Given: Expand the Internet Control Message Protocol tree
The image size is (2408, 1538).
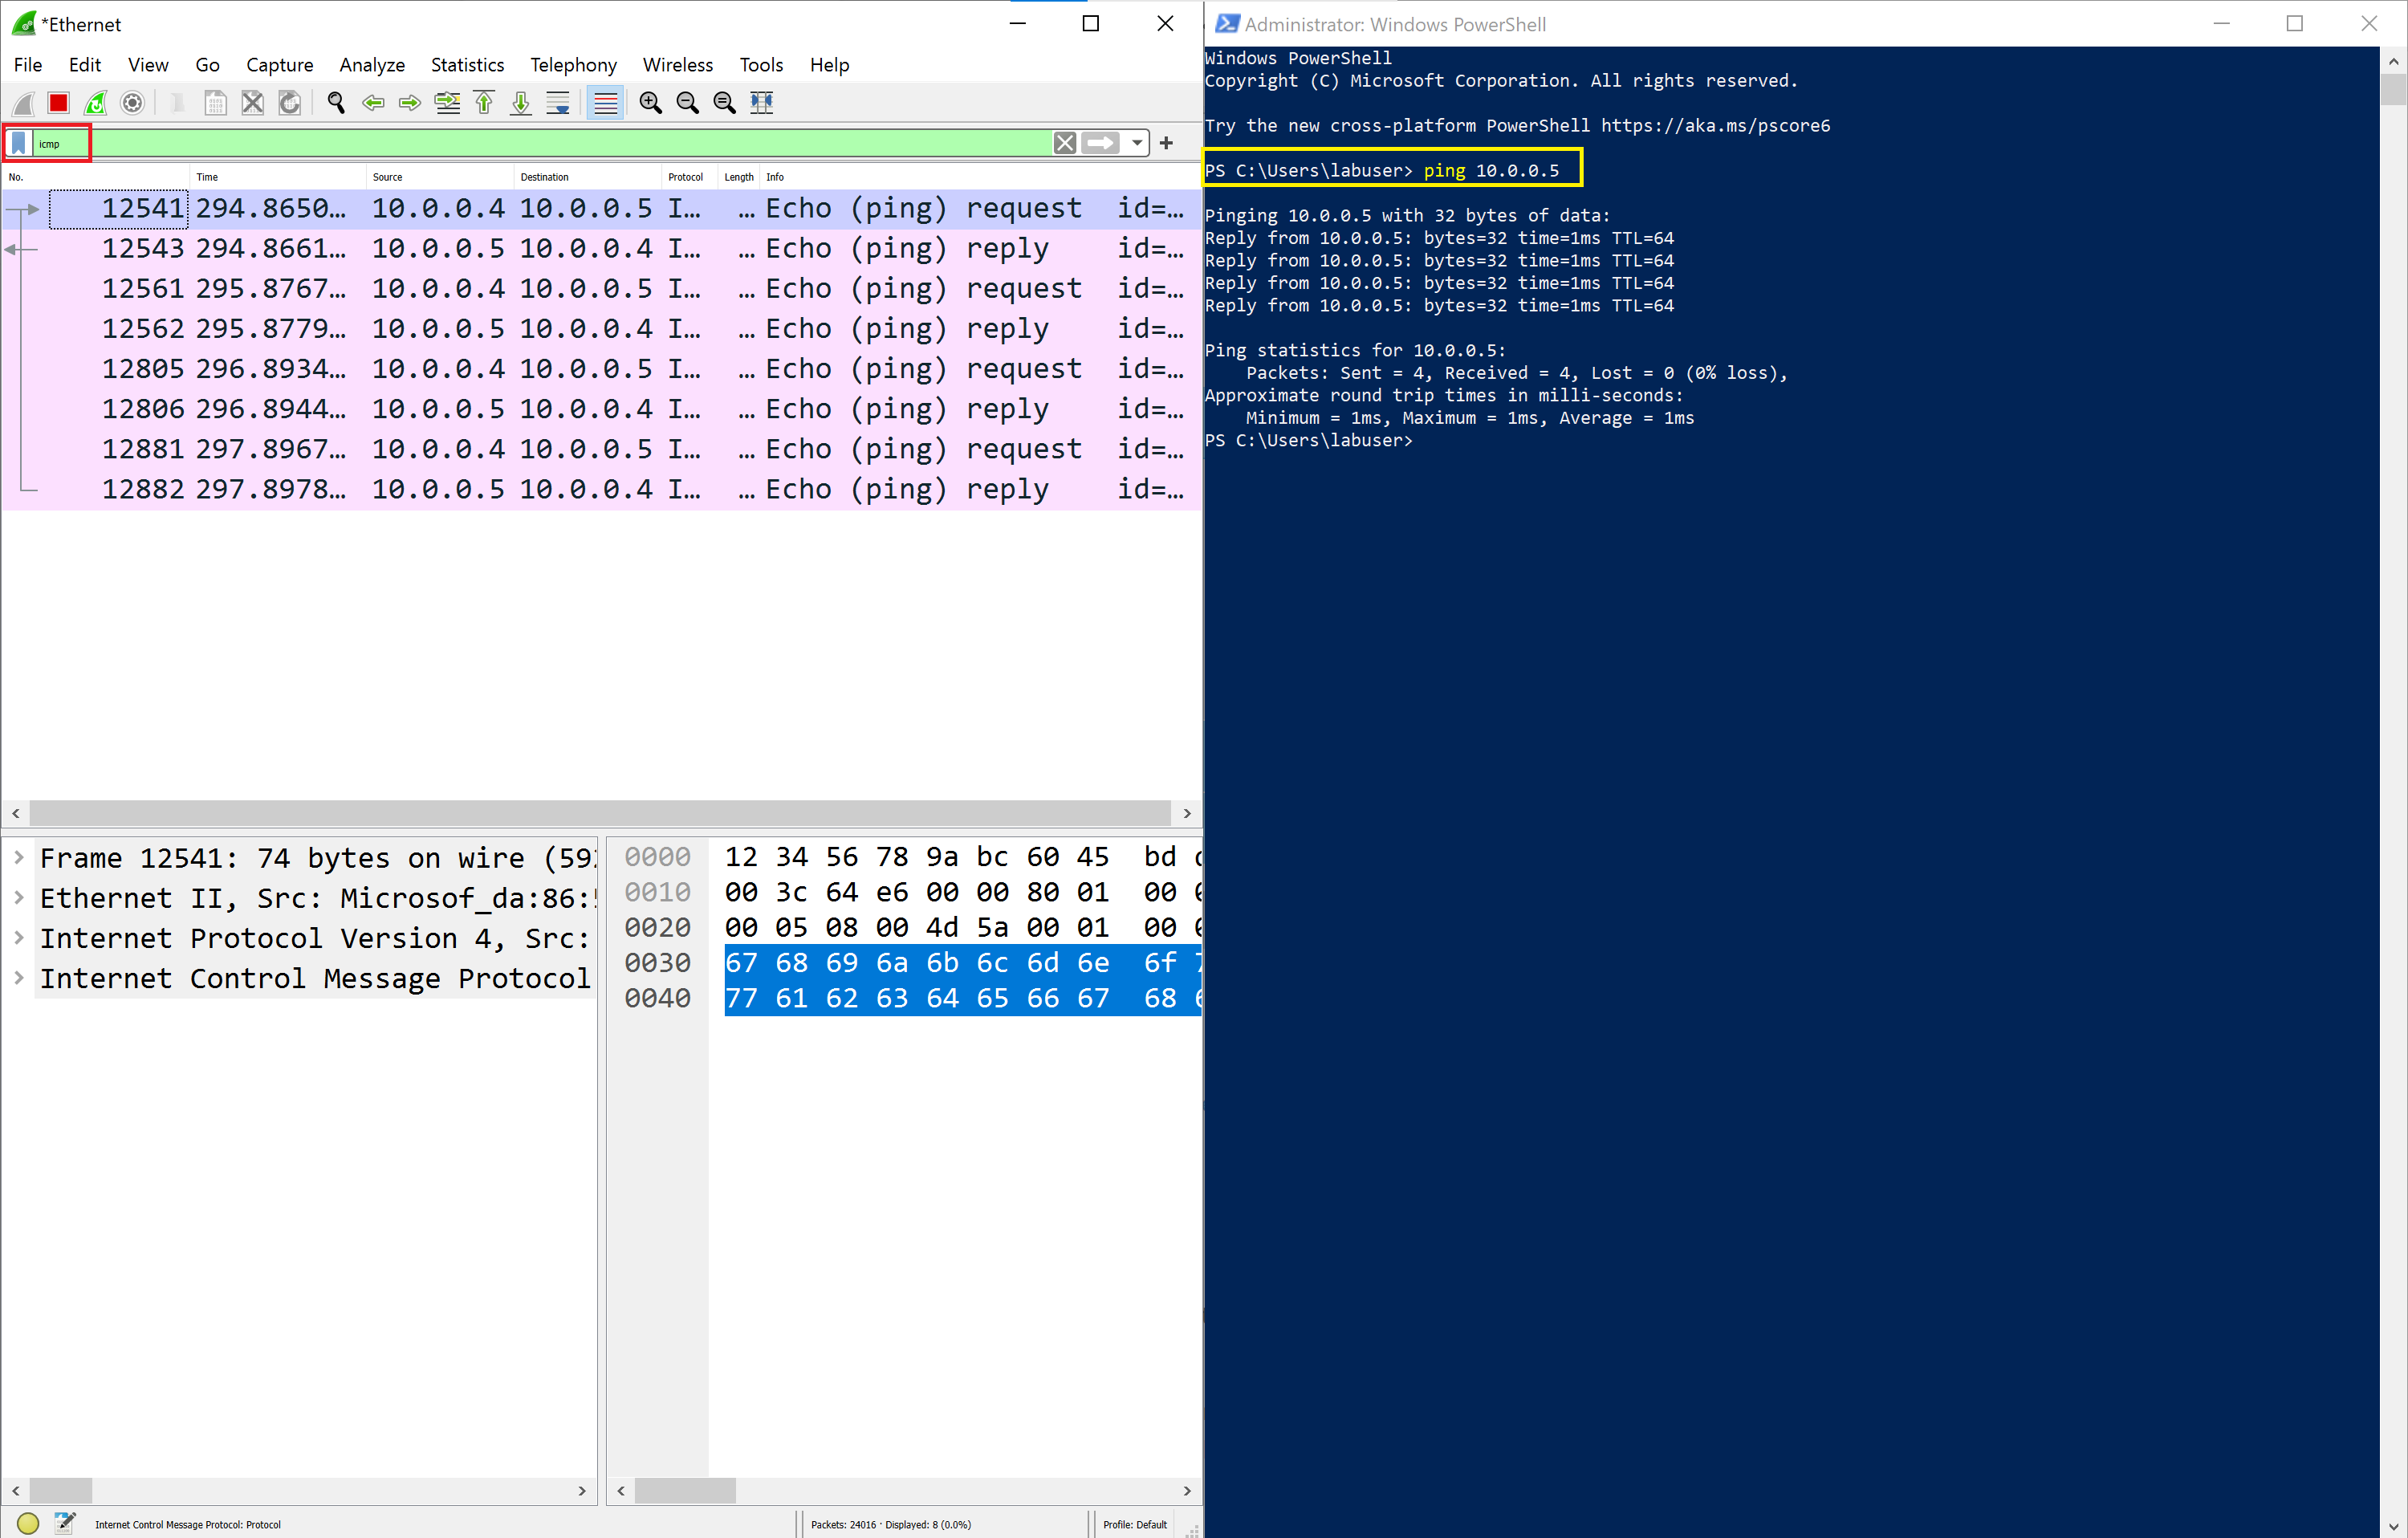Looking at the screenshot, I should [19, 978].
